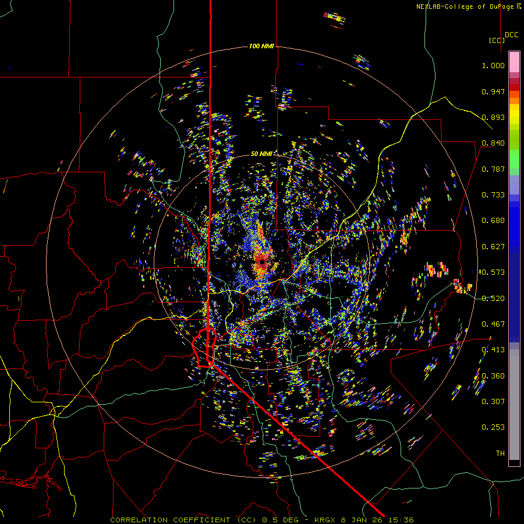
Task: Click the gray segment of the color bar
Action: click(514, 405)
